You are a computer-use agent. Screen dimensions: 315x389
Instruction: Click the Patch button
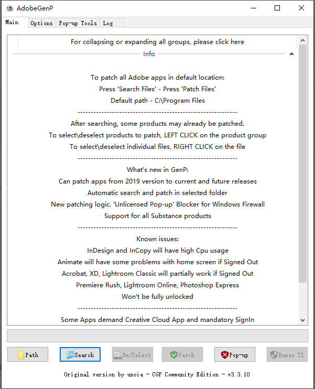tap(182, 354)
